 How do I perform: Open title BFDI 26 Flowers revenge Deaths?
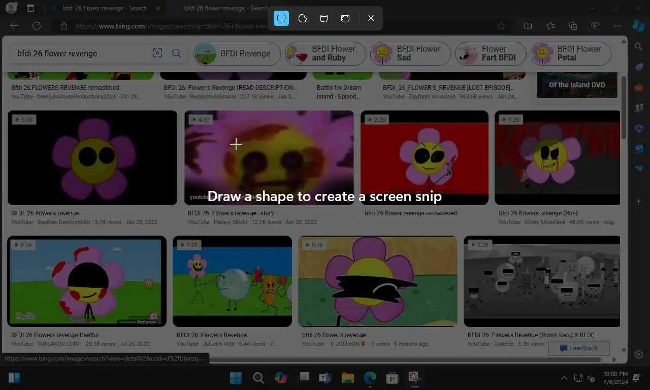pos(55,335)
